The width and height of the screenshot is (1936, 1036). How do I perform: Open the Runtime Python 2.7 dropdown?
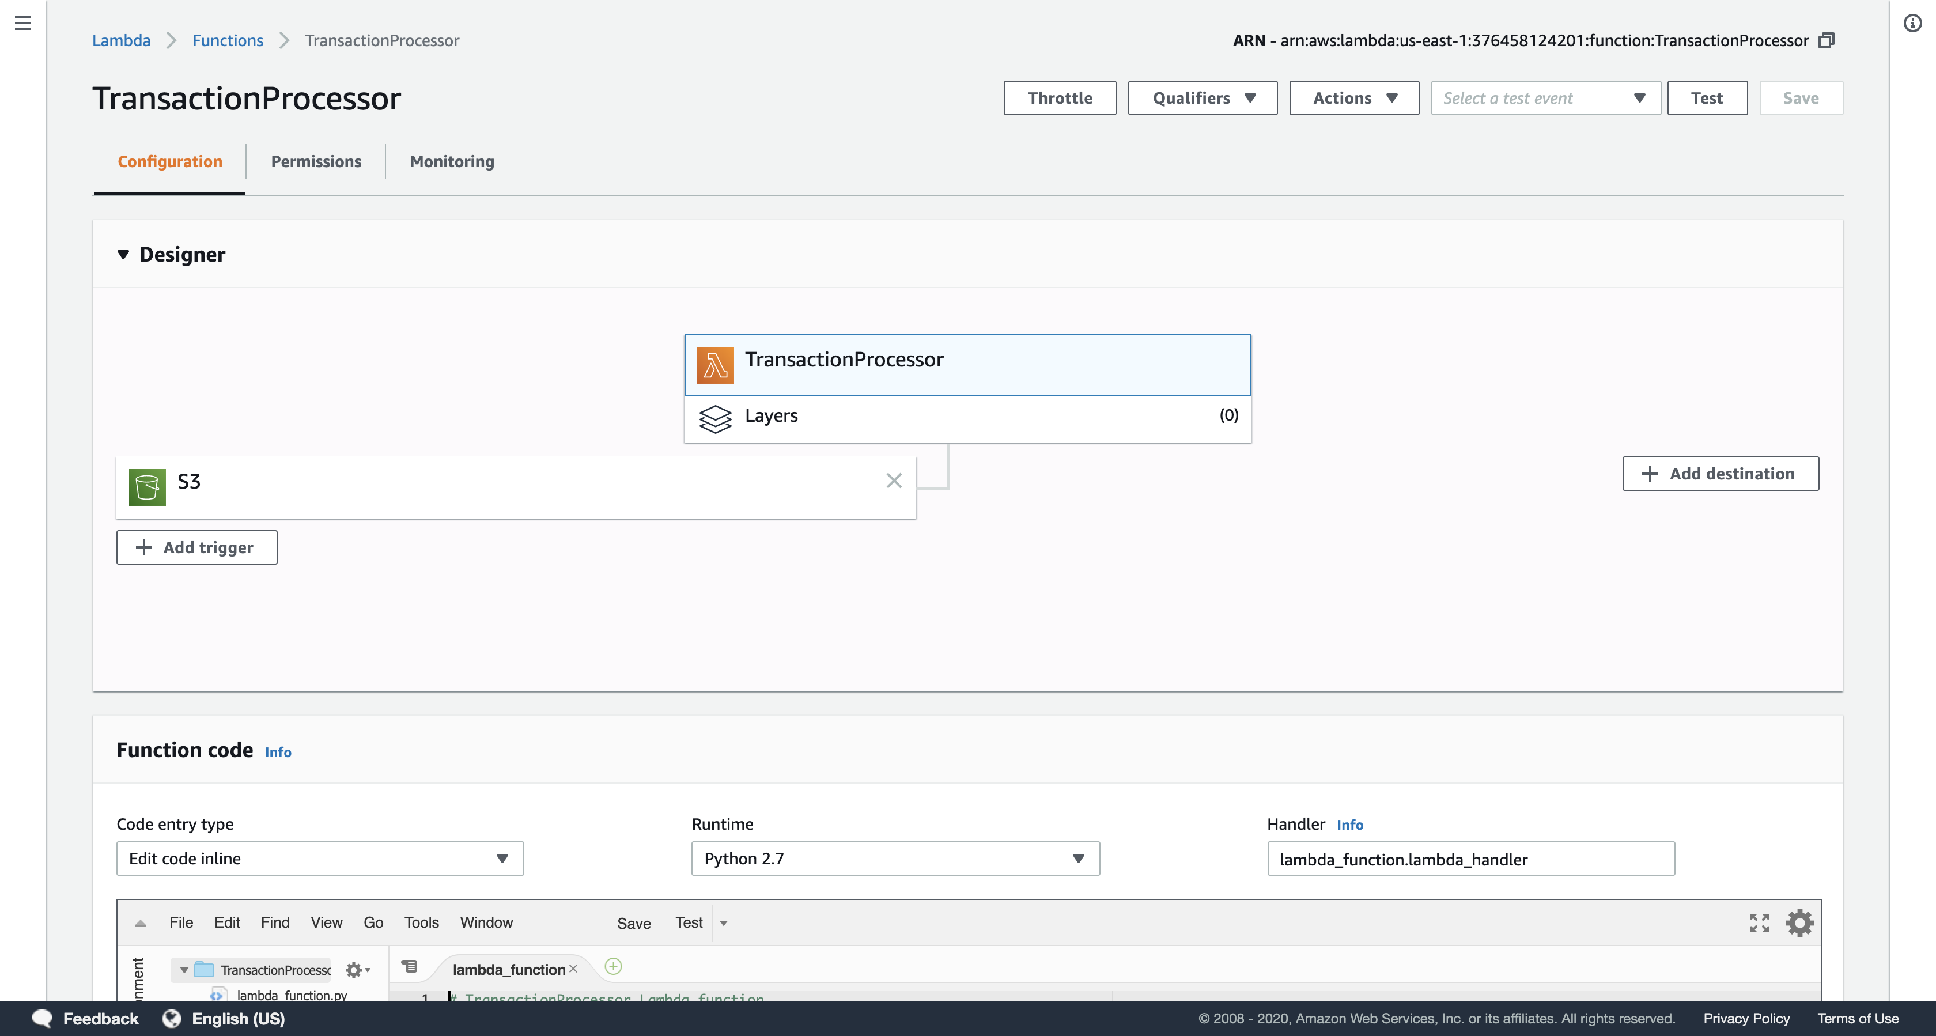[894, 859]
